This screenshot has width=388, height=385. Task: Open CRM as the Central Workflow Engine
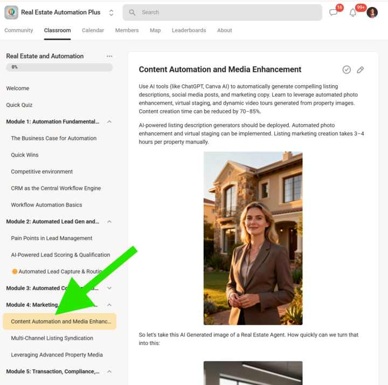(56, 188)
